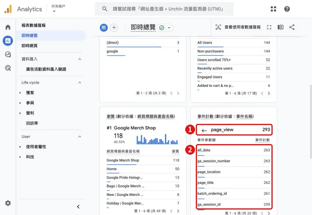Click the blue 所 all-users chip
312x215 pixels.
(x=104, y=27)
